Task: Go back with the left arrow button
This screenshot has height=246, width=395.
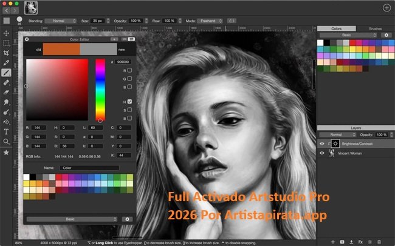Action: [6, 10]
